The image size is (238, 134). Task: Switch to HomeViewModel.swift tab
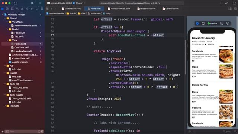pos(119,9)
